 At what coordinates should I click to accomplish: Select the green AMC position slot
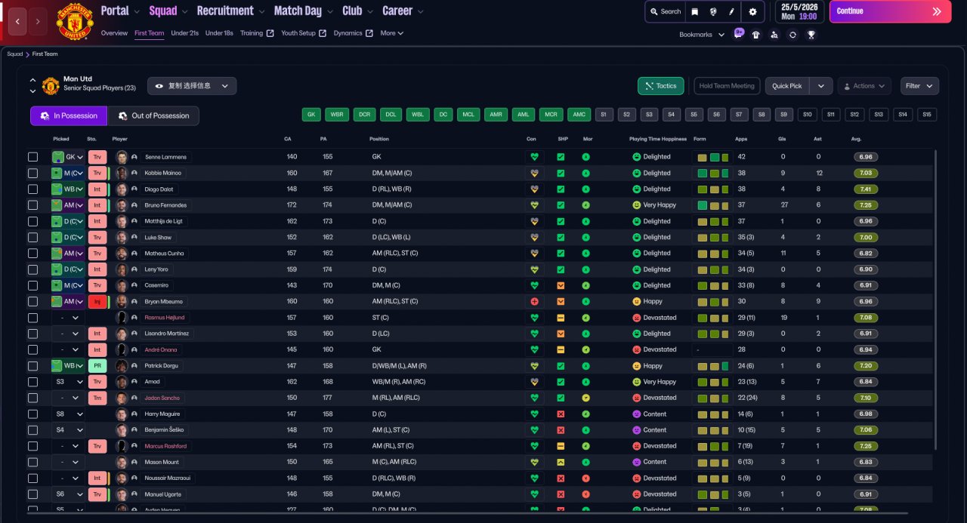click(579, 115)
